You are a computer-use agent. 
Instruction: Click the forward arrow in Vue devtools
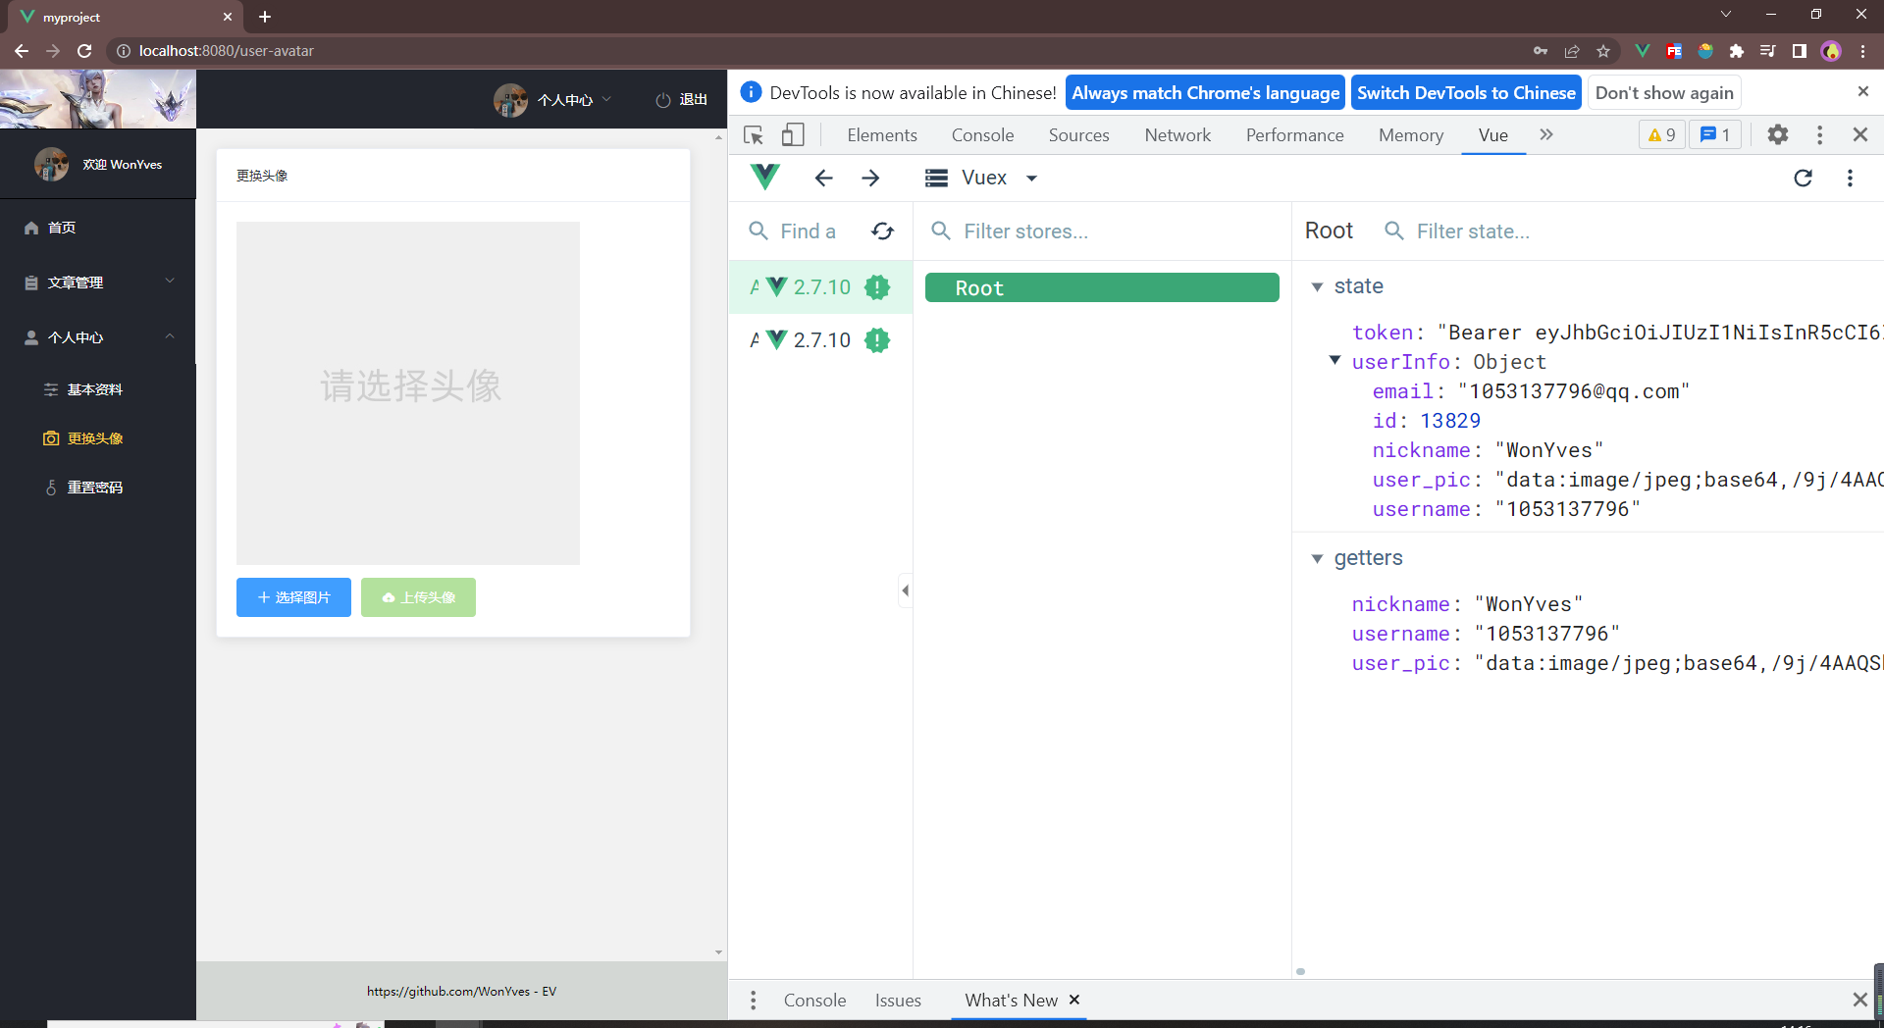[x=870, y=178]
